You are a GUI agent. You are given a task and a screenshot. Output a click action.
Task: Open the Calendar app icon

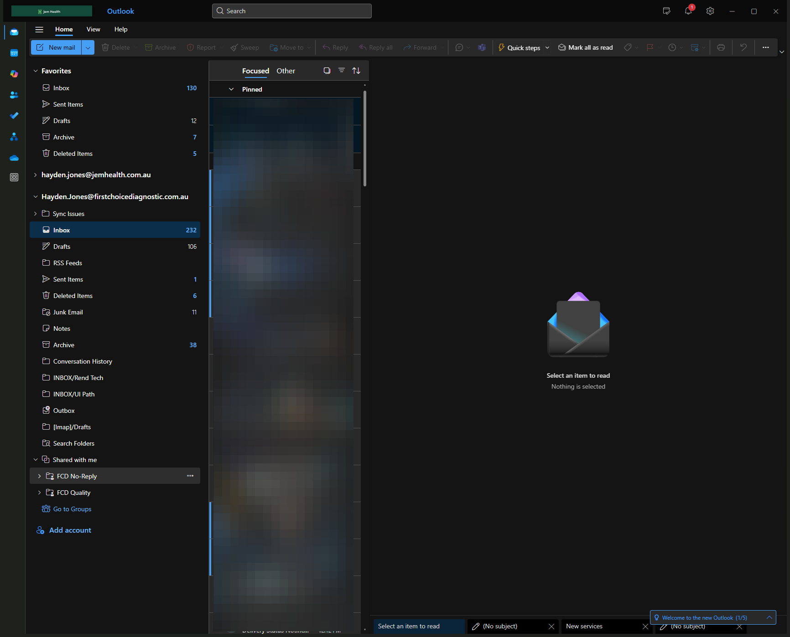click(x=14, y=53)
